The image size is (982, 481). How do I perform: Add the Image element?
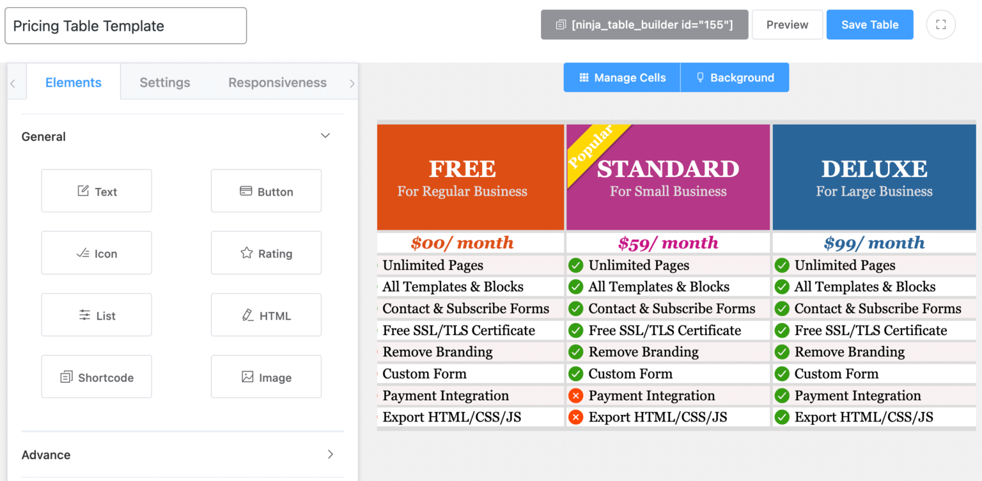tap(266, 377)
